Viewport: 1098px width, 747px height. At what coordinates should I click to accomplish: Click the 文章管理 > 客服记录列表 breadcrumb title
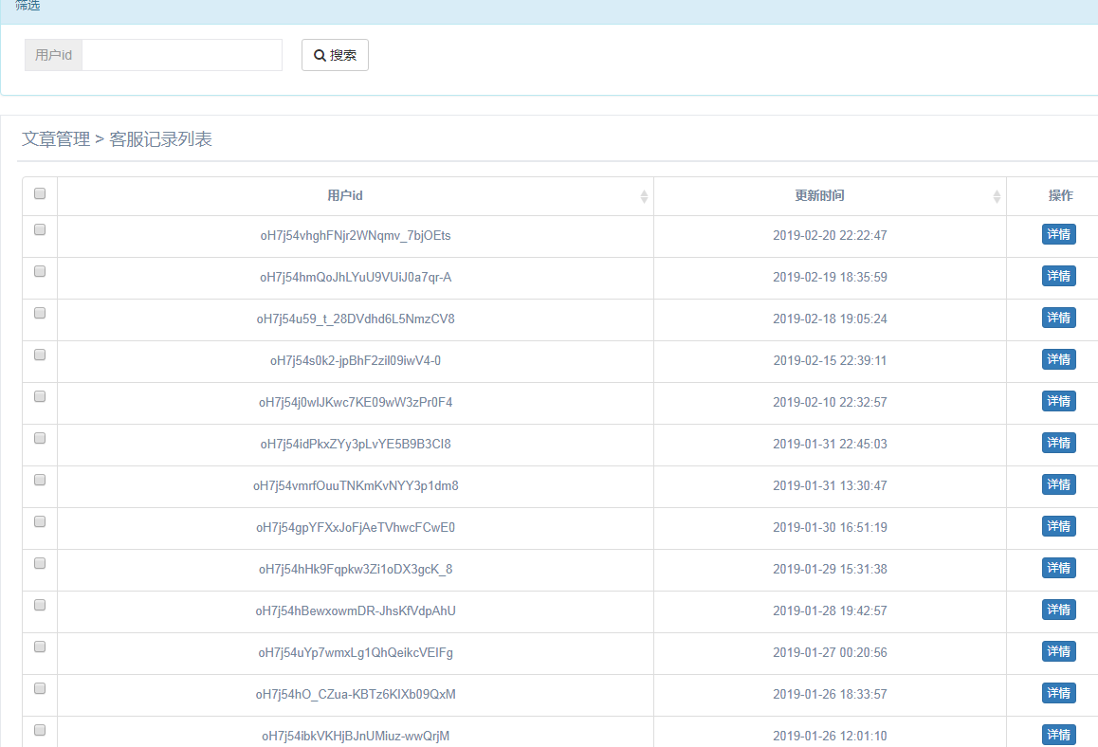pos(117,139)
